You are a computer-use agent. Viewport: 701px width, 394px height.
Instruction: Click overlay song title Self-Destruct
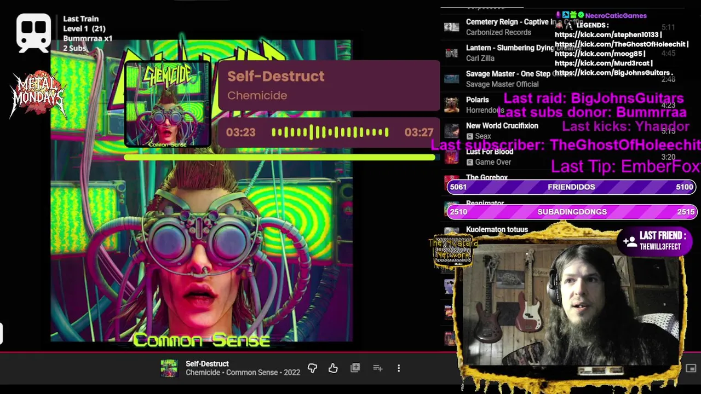coord(275,76)
